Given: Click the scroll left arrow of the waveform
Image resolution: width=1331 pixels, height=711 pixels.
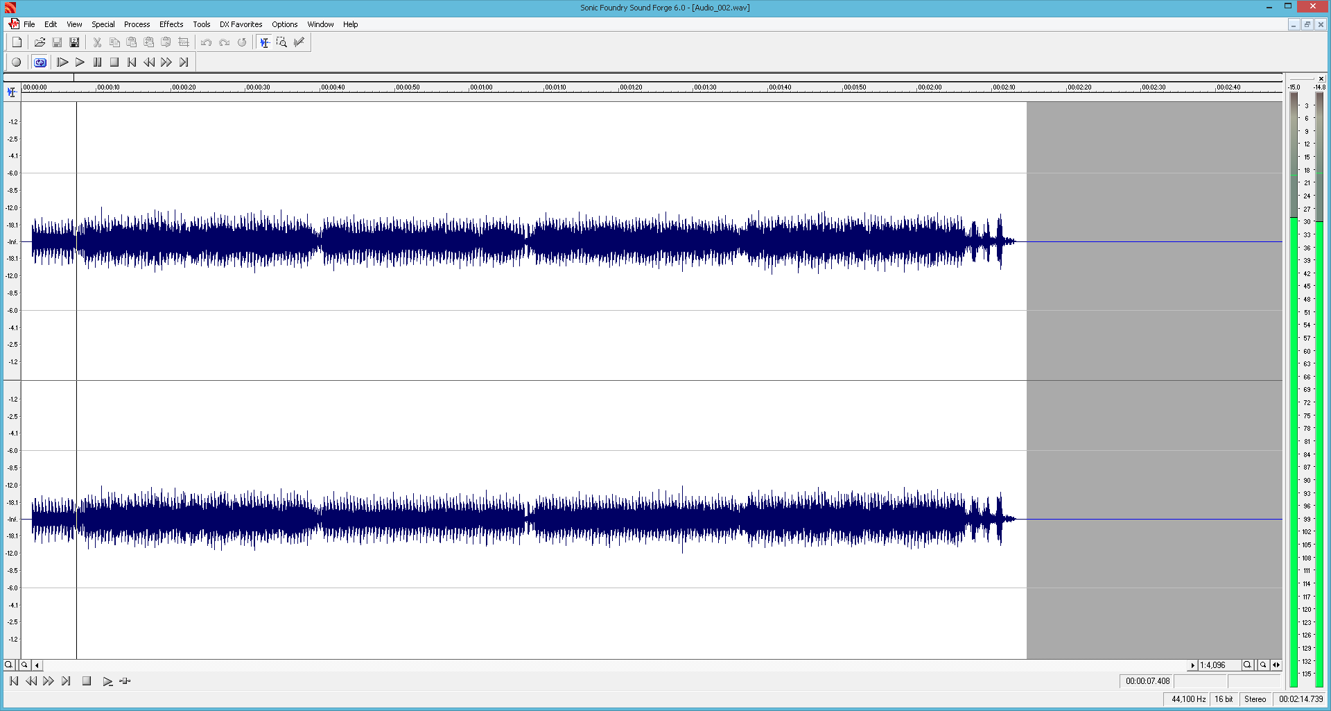Looking at the screenshot, I should [37, 665].
